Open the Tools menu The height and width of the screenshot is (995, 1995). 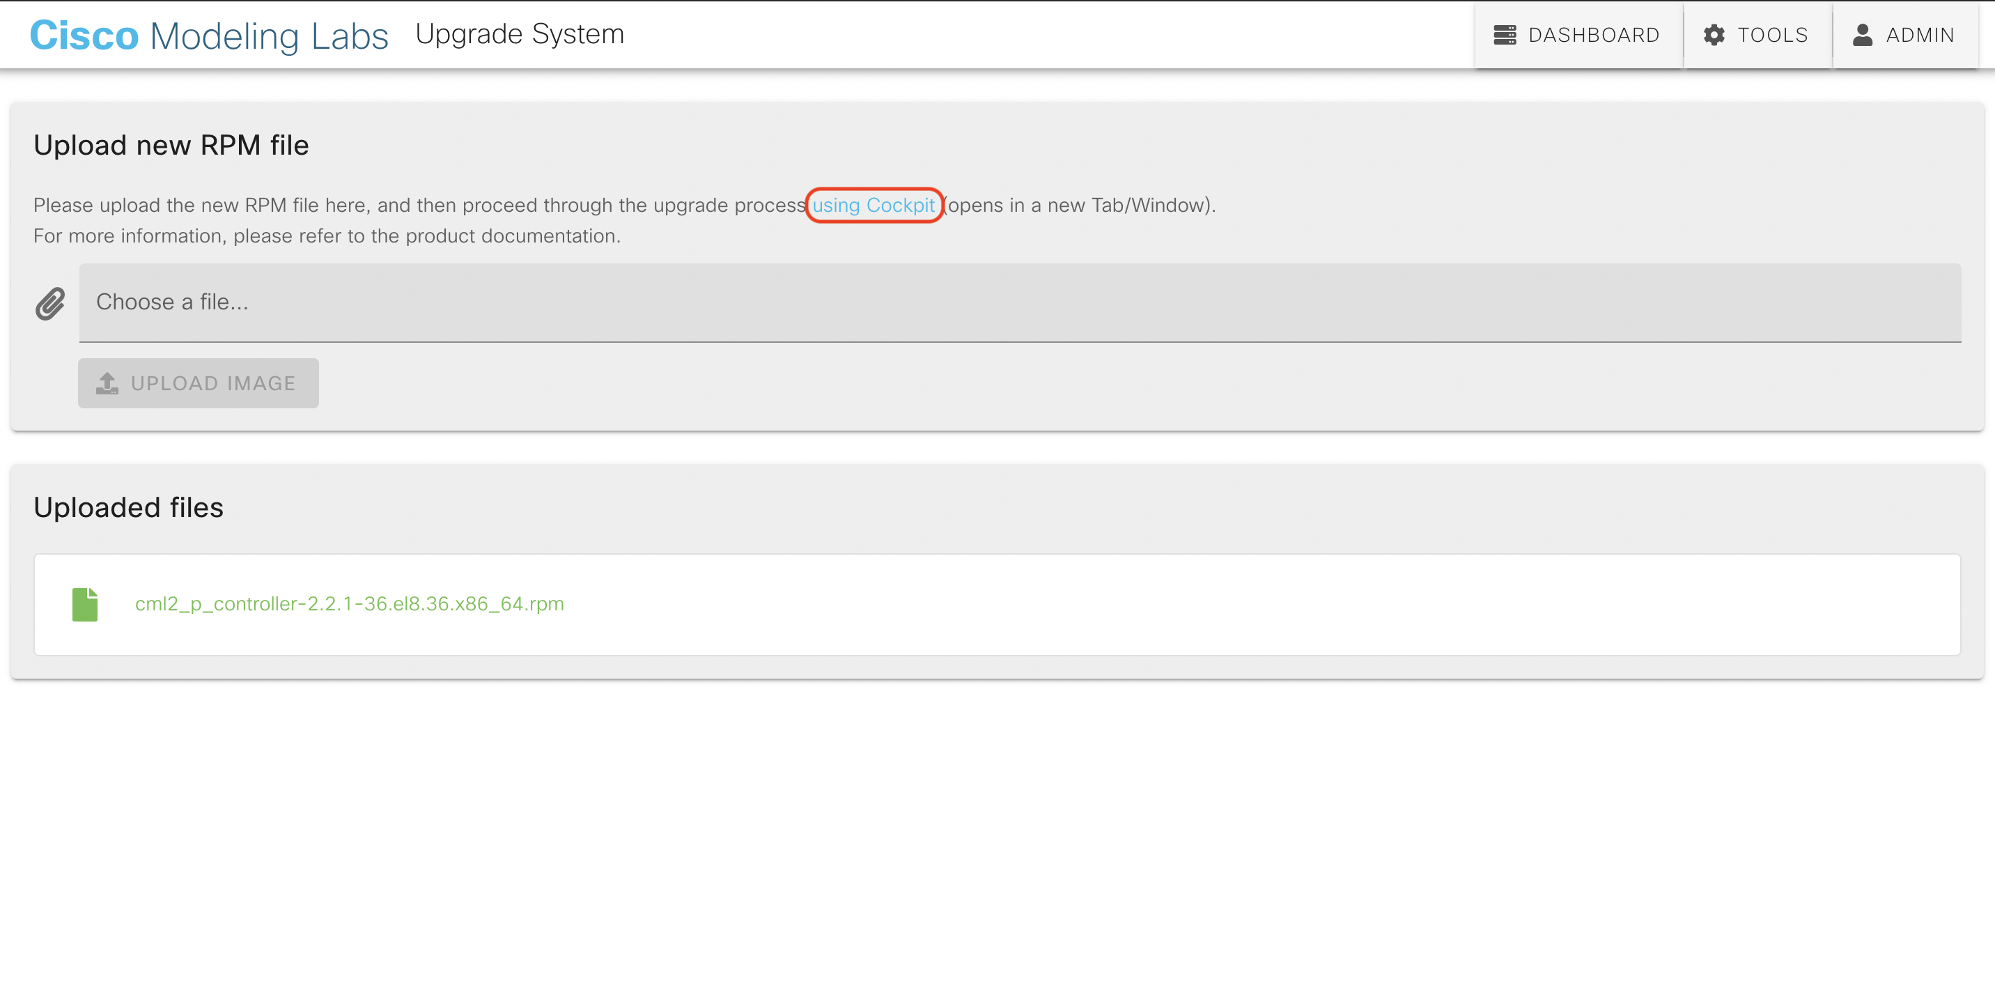pyautogui.click(x=1772, y=35)
